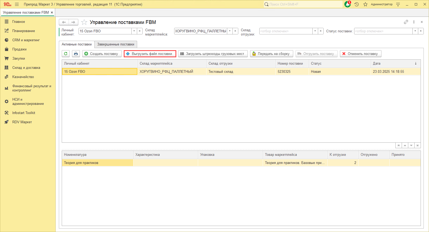Navigate back with the left arrow
The image size is (429, 232).
(64, 22)
